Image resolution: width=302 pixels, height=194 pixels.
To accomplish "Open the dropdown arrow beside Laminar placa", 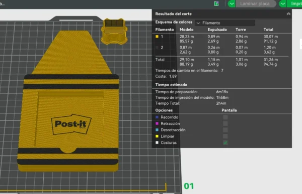I will click(x=232, y=4).
